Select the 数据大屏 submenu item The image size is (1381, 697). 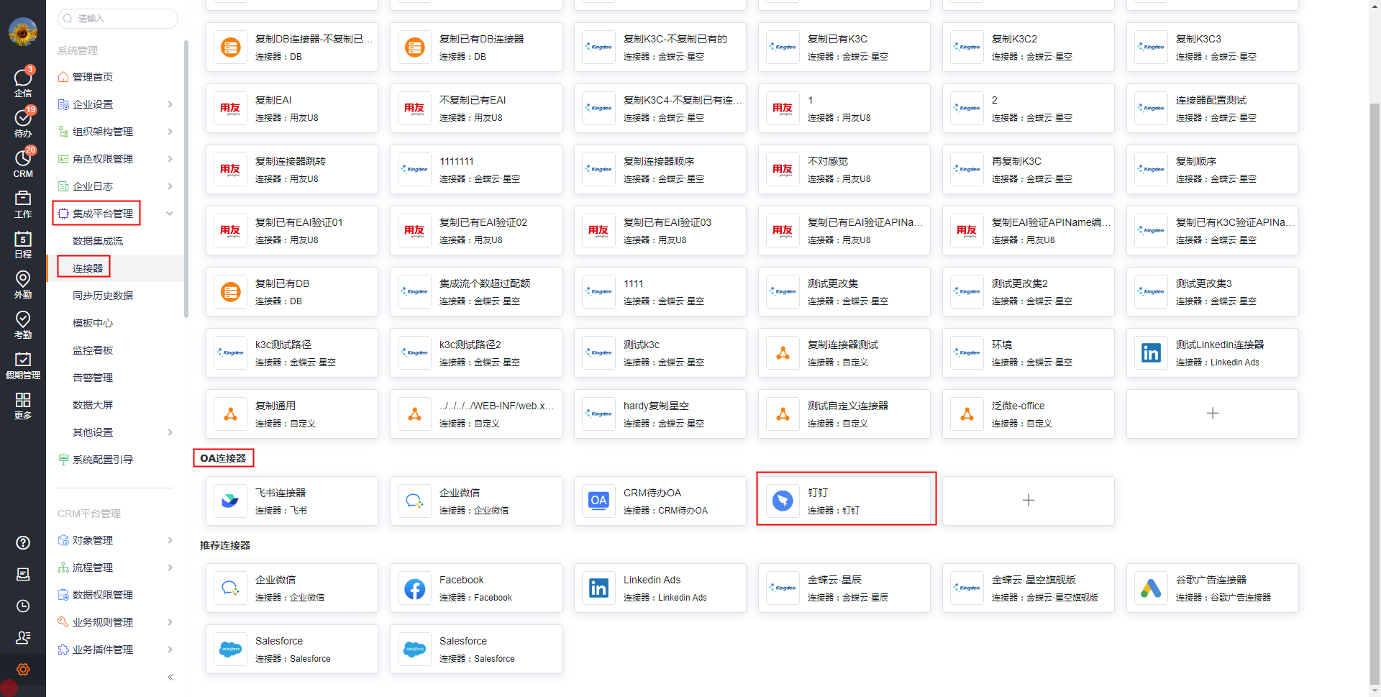pos(115,405)
